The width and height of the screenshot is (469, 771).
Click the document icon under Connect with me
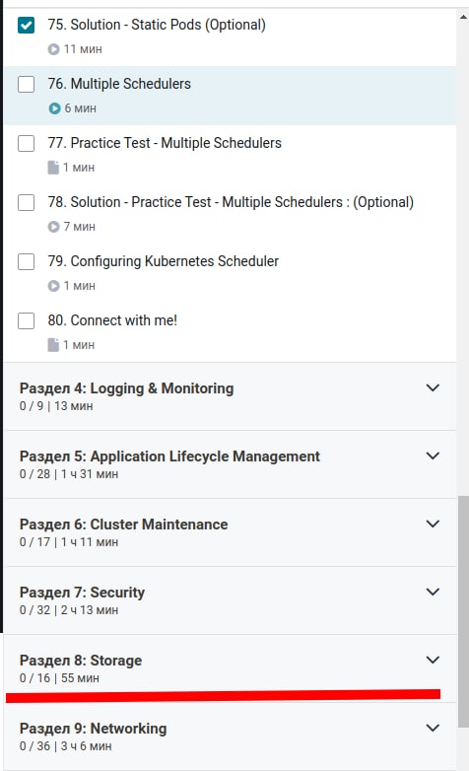point(53,345)
